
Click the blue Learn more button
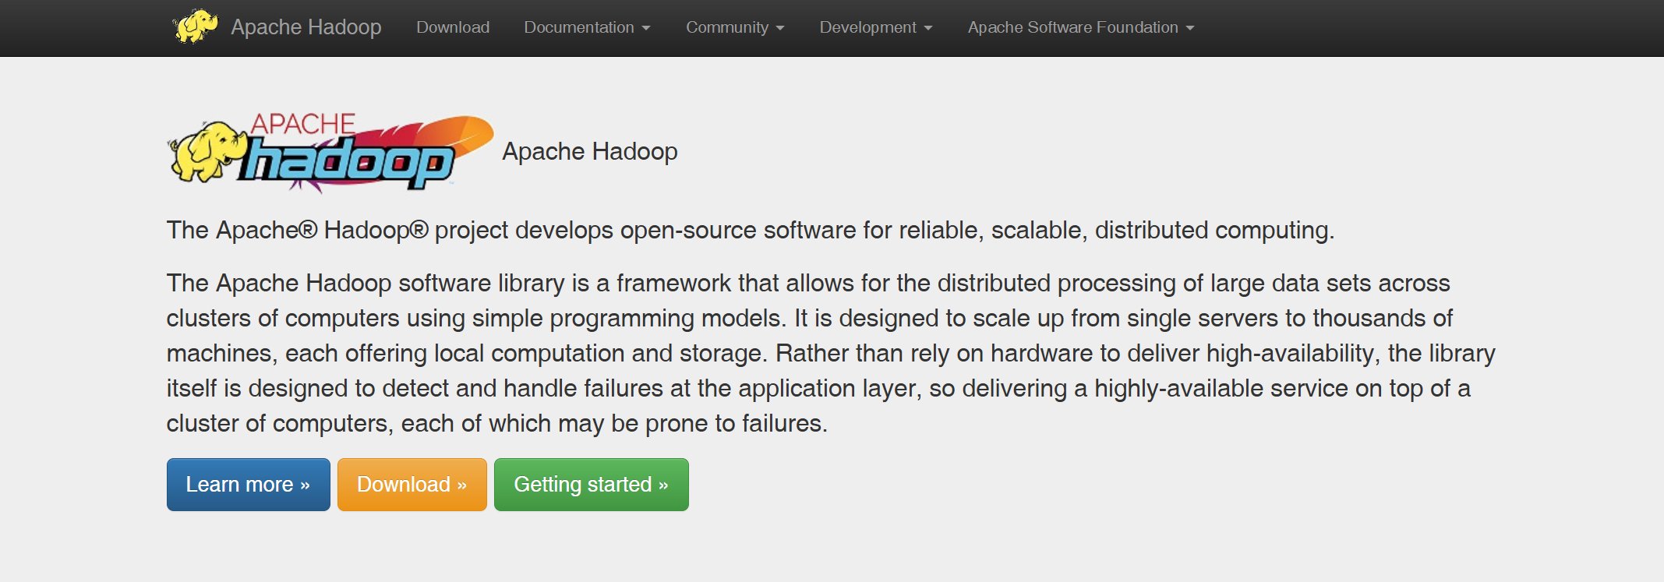(248, 485)
